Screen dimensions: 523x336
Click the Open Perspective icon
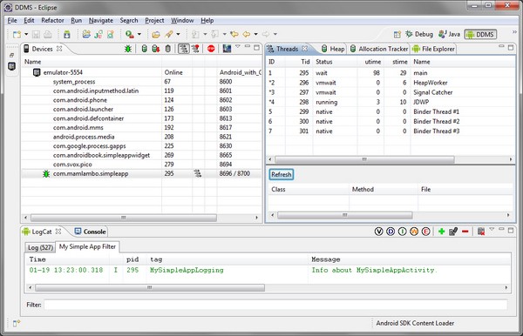point(397,34)
